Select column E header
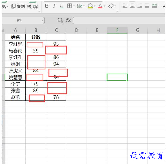The image size is (166, 165). (x=97, y=30)
